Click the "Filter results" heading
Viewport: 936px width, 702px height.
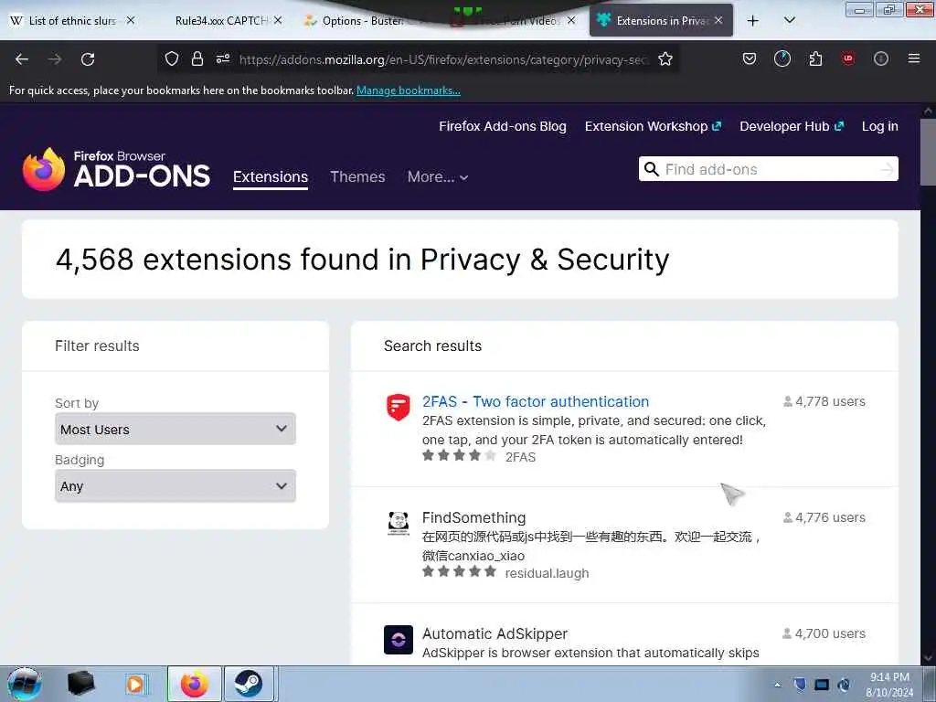pos(97,346)
